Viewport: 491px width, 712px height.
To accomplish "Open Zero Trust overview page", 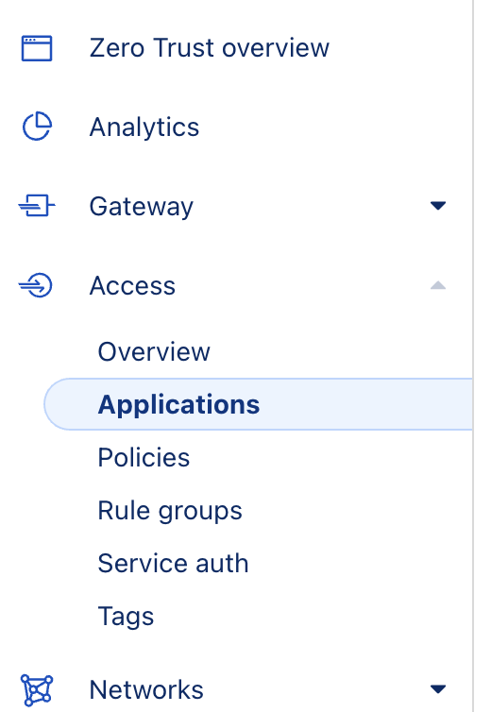I will 209,47.
